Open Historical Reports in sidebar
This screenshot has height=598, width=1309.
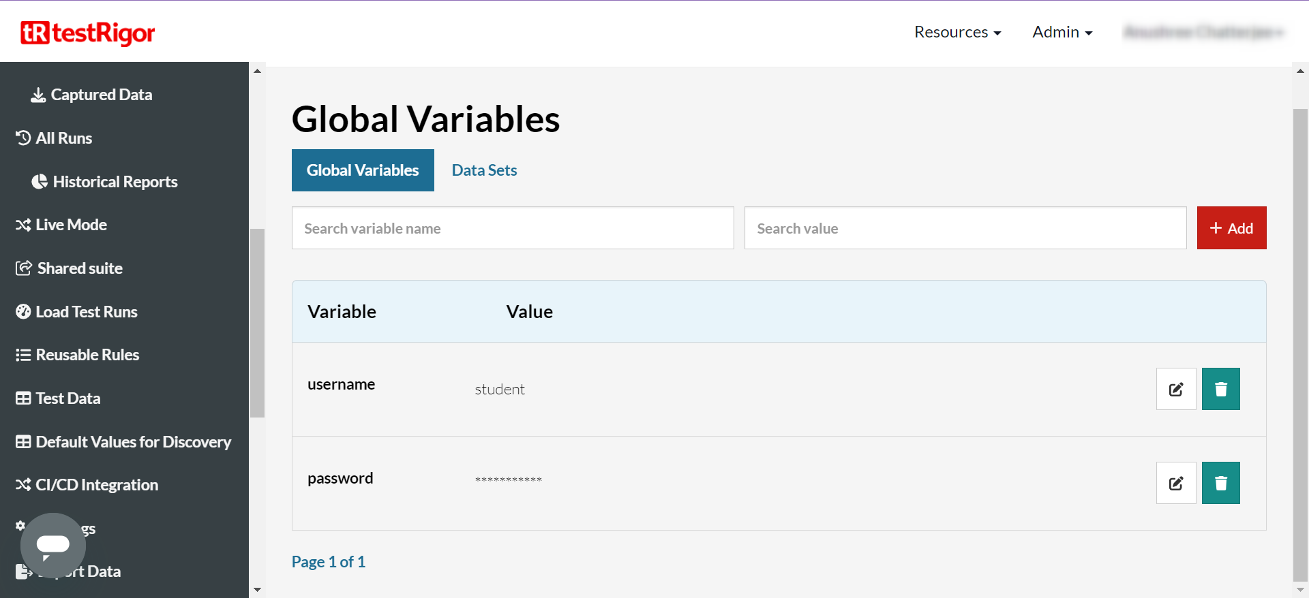tap(115, 182)
